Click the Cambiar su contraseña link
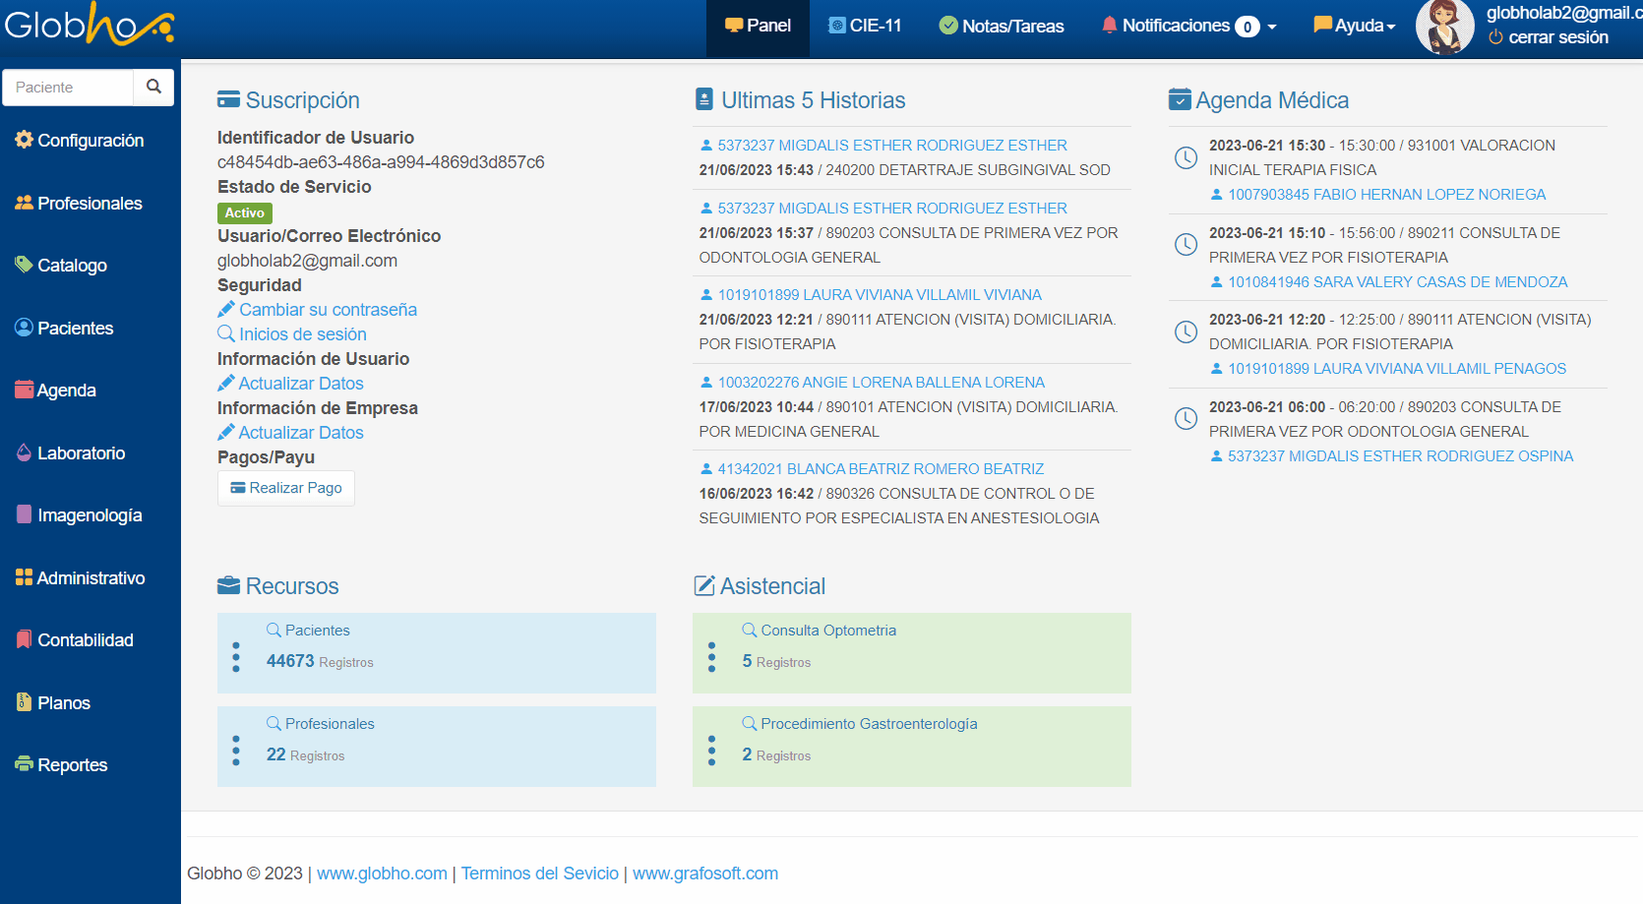The height and width of the screenshot is (904, 1643). (x=328, y=310)
